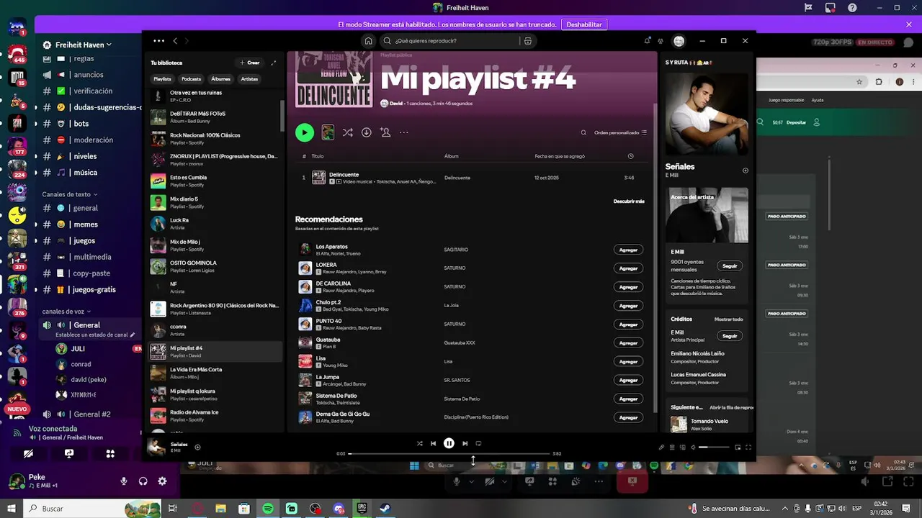Open Rock Nacional: 100% Clásicos playlist
Image resolution: width=922 pixels, height=518 pixels.
pyautogui.click(x=215, y=138)
